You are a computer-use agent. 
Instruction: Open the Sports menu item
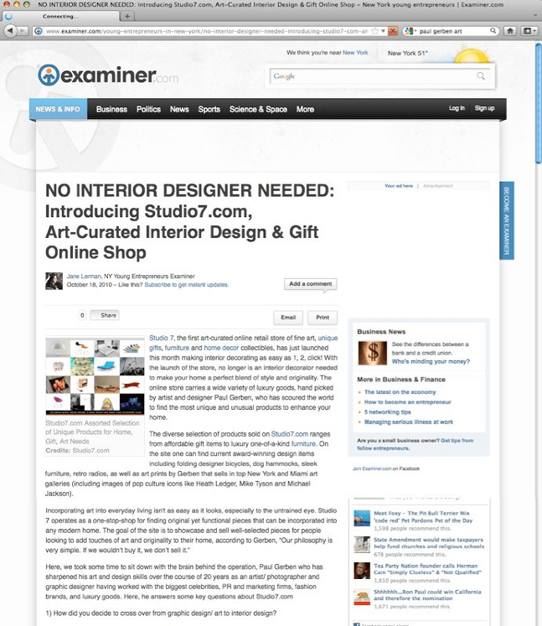coord(209,110)
